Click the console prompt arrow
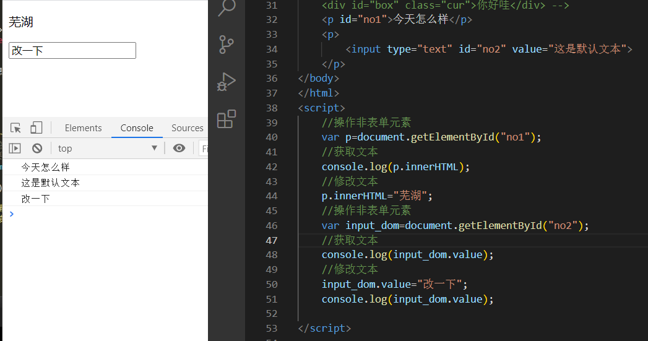Screen dimensions: 648x341 [x=12, y=214]
